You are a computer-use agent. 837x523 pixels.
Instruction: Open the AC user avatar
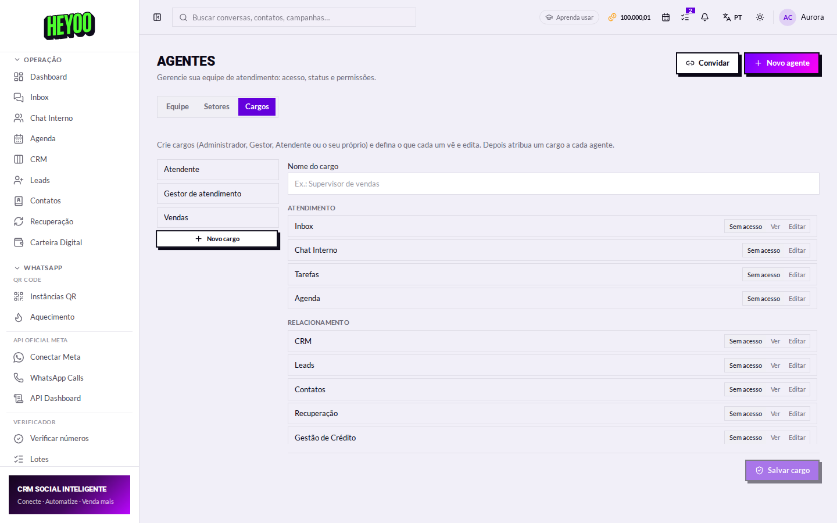point(788,17)
